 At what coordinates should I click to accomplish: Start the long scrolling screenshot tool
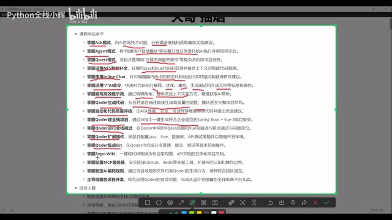(254, 202)
